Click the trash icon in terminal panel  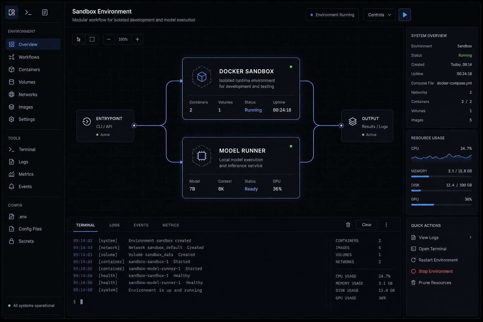tap(348, 225)
